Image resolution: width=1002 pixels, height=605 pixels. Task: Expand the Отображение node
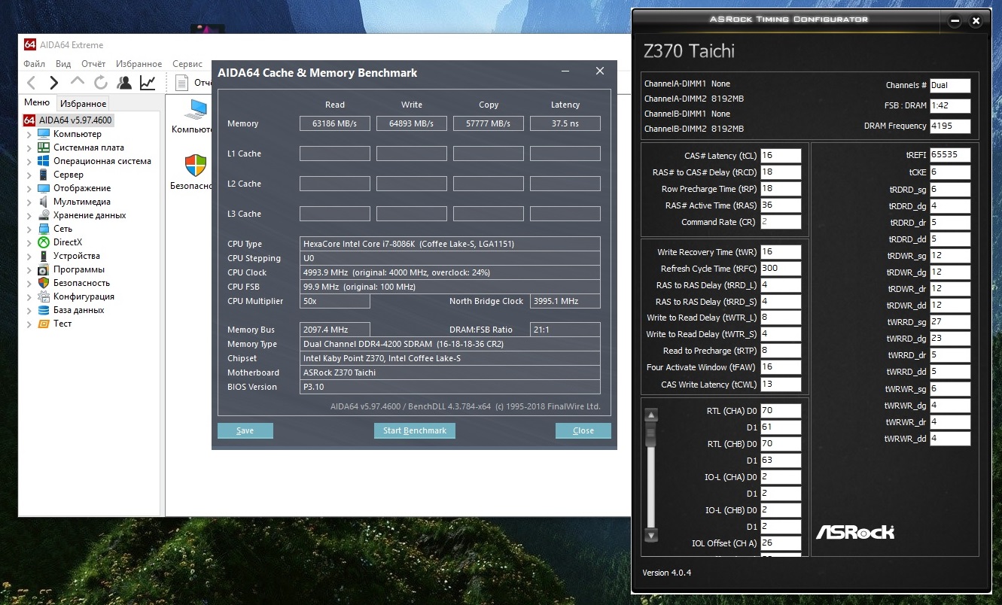29,188
